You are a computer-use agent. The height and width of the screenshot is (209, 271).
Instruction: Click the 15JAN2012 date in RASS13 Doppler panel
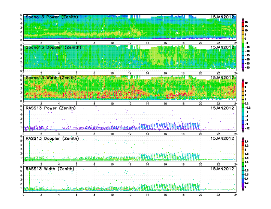coord(222,138)
